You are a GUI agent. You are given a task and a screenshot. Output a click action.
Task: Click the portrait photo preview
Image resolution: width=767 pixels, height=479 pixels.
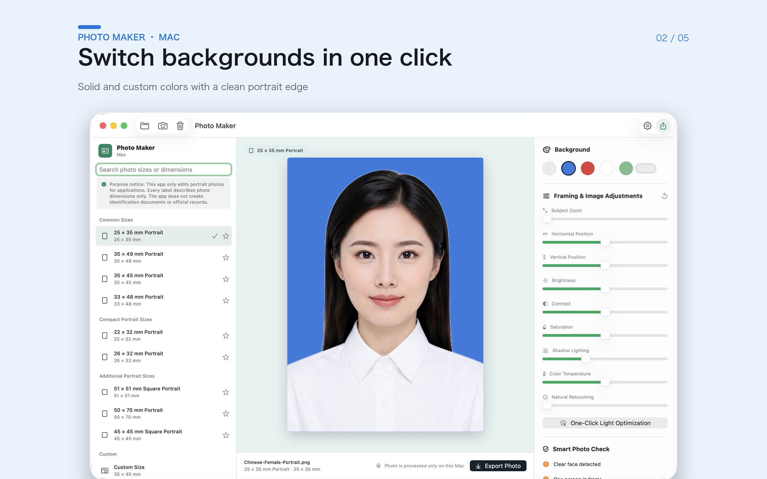(385, 295)
